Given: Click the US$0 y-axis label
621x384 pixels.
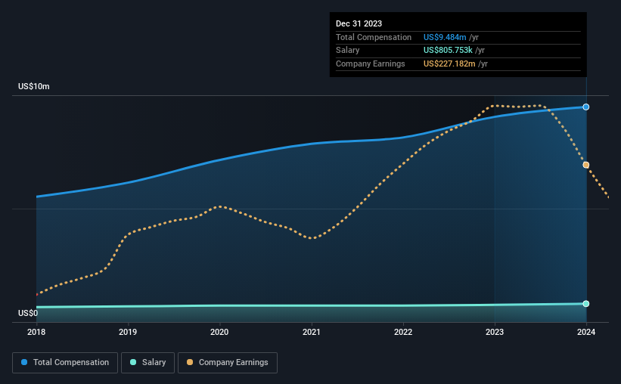Looking at the screenshot, I should click(28, 313).
